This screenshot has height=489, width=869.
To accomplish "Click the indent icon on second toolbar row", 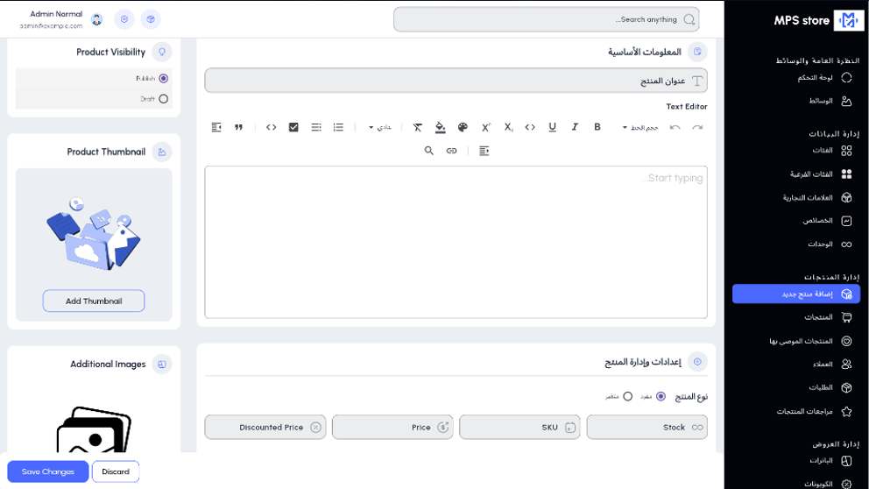I will [484, 151].
